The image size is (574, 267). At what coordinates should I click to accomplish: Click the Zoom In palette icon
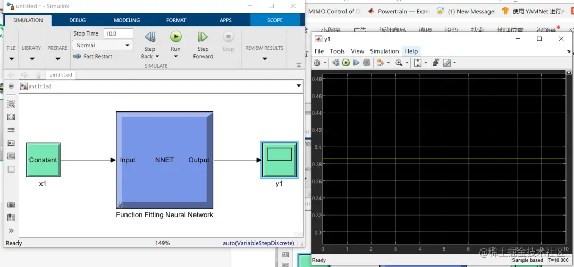coord(11,104)
